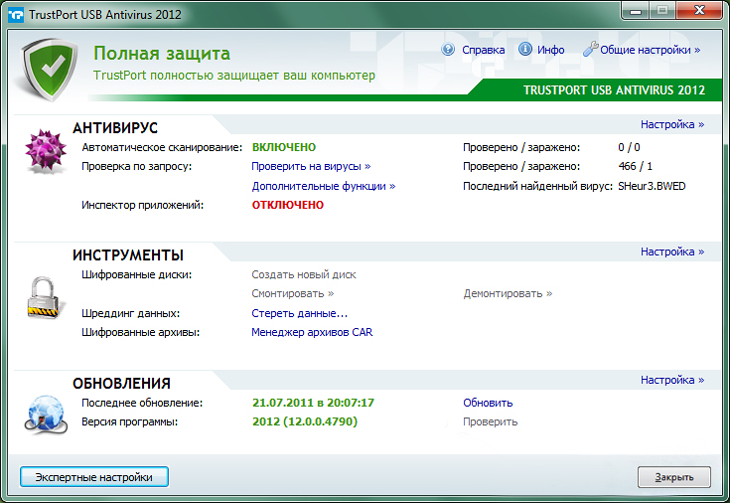730x503 pixels.
Task: Click the Последний найденный вирус label
Action: 537,186
